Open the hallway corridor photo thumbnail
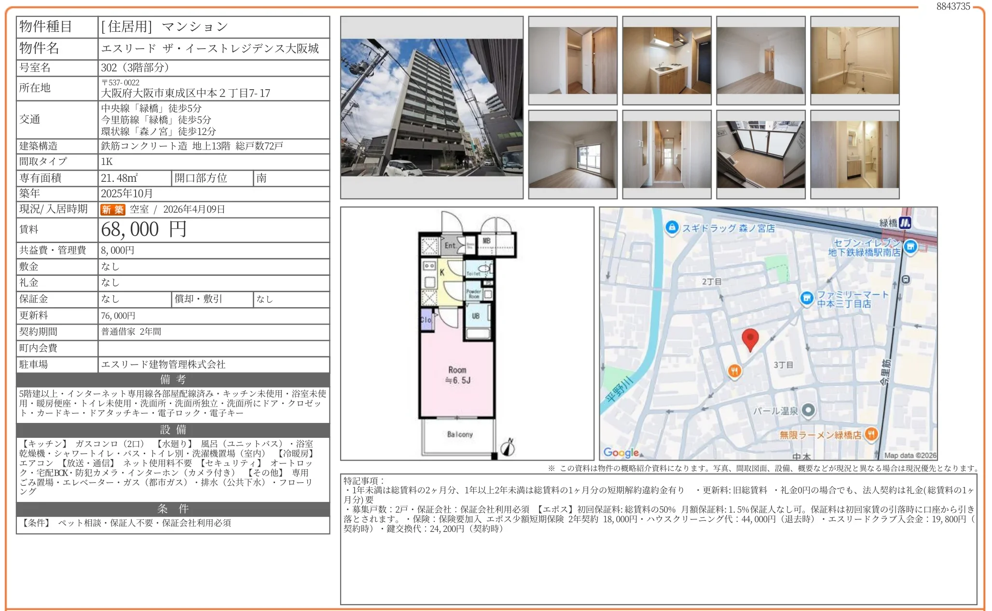The image size is (992, 611). pyautogui.click(x=666, y=154)
